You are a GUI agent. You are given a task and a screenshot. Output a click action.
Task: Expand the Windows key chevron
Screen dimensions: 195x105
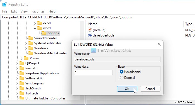tap(26, 48)
